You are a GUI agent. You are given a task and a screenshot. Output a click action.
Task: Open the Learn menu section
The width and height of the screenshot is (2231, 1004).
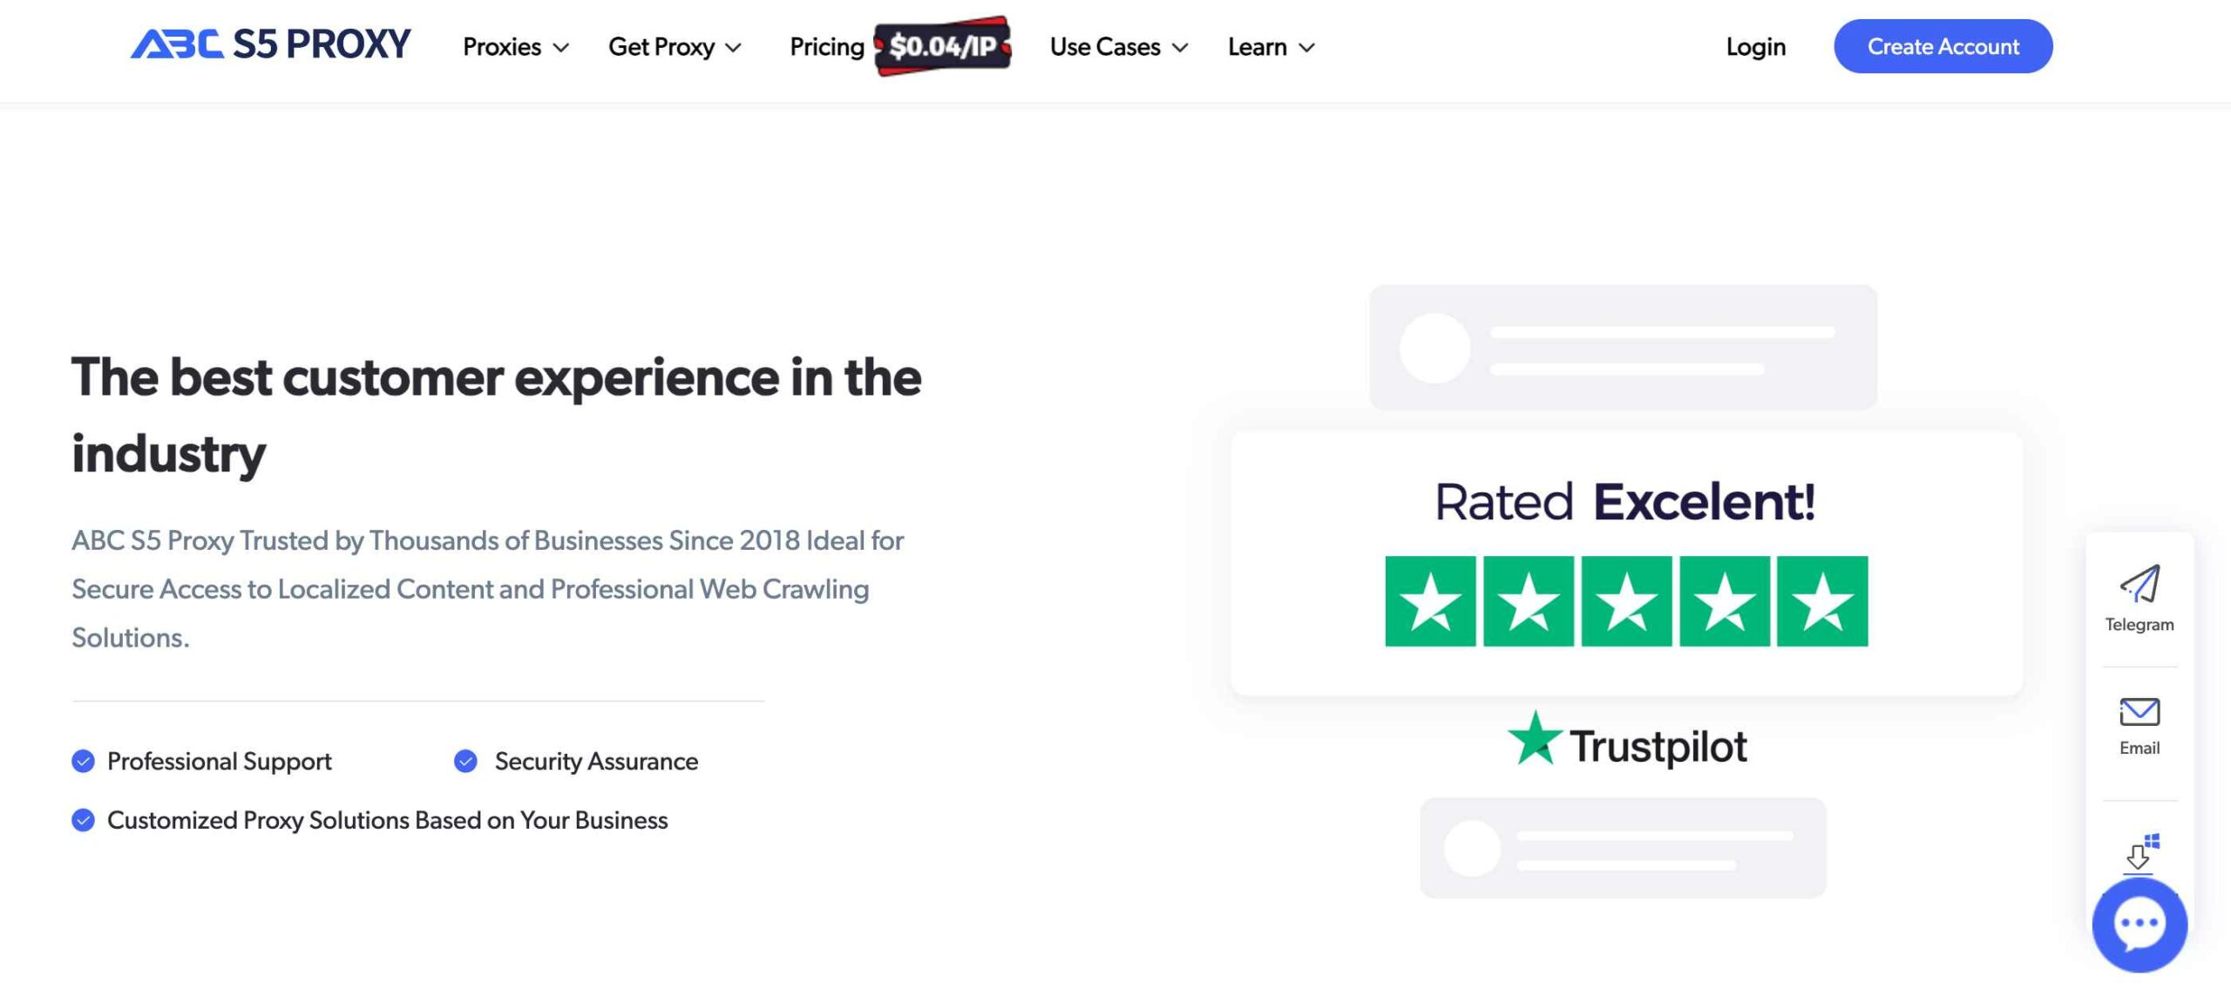point(1269,47)
